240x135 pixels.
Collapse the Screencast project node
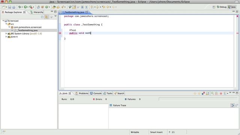[x=3, y=21]
